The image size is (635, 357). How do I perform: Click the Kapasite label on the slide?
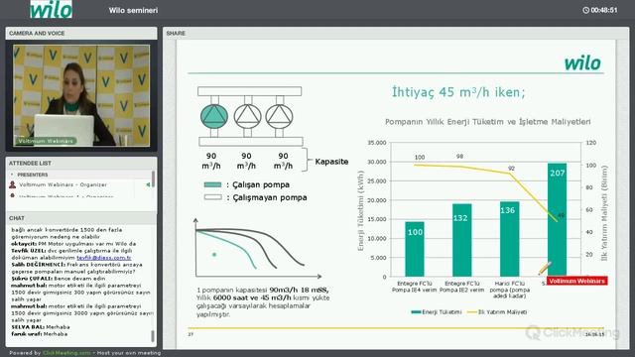tap(331, 162)
